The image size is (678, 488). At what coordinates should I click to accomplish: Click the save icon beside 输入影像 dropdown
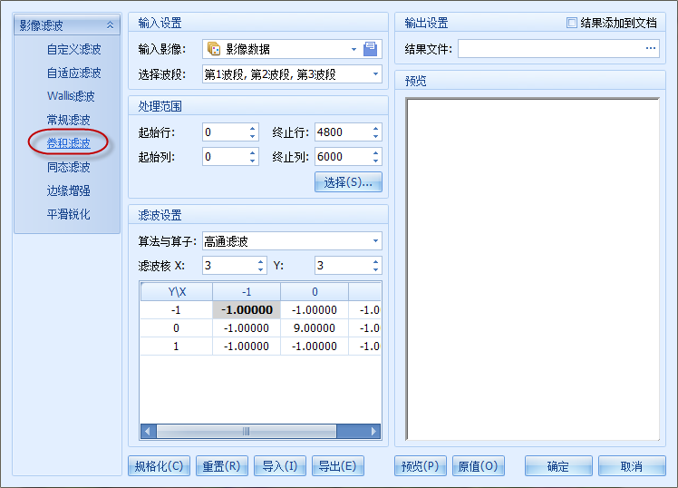tap(370, 49)
